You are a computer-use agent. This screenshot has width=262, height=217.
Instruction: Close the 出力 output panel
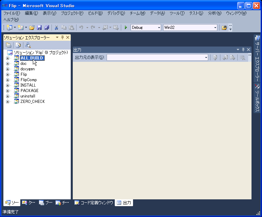click(248, 50)
